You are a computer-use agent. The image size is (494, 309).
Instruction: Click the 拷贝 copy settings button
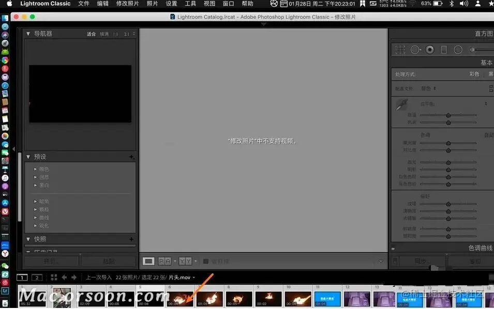[52, 261]
